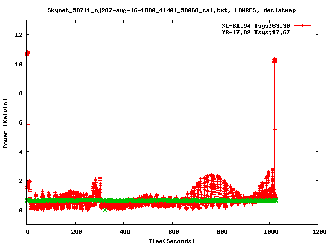
Task: Click the Time(Seconds) axis label
Action: pos(171,241)
